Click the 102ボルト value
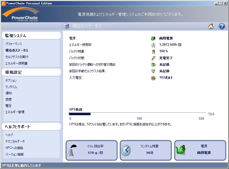The width and height of the screenshot is (229, 169). pos(166,77)
